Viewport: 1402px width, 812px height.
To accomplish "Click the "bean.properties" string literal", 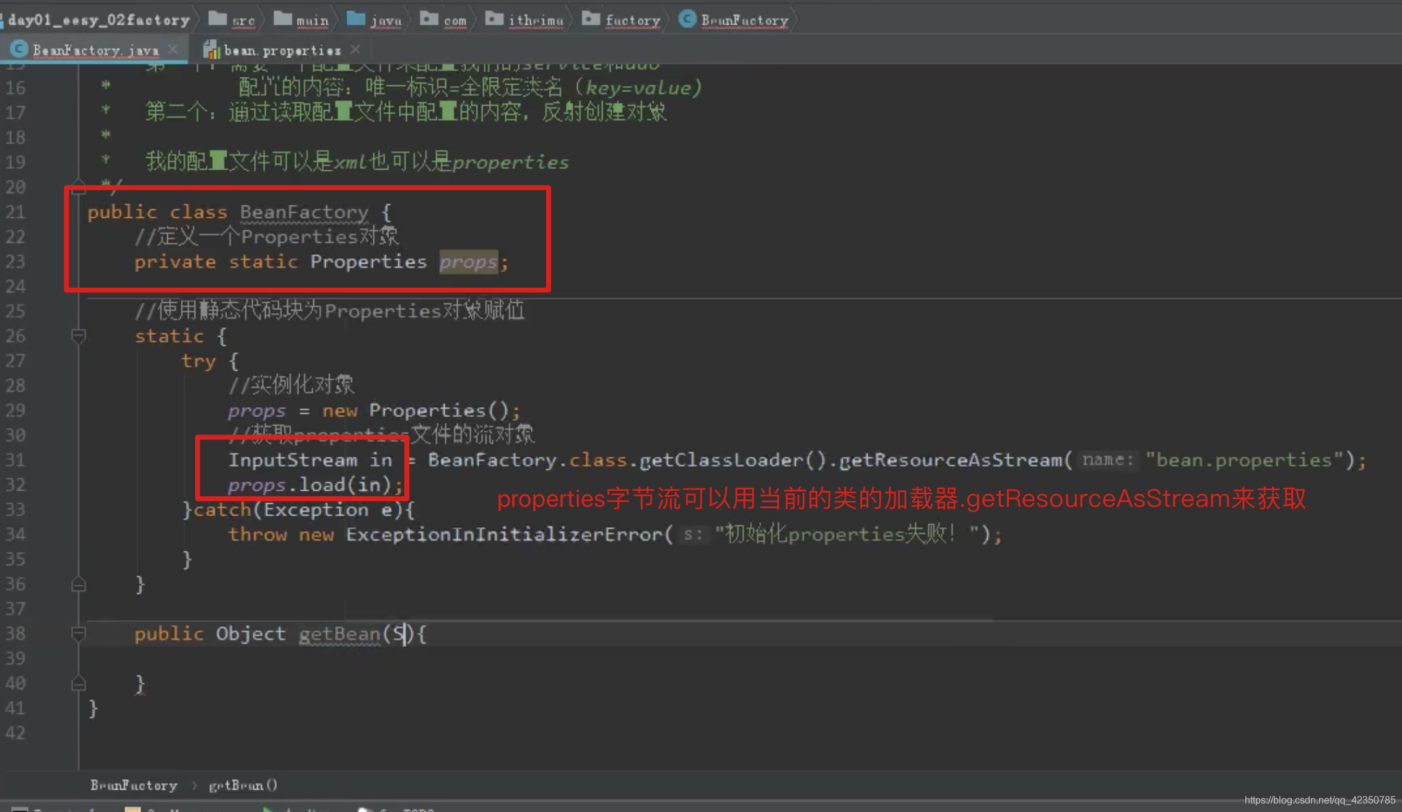I will pos(1244,460).
